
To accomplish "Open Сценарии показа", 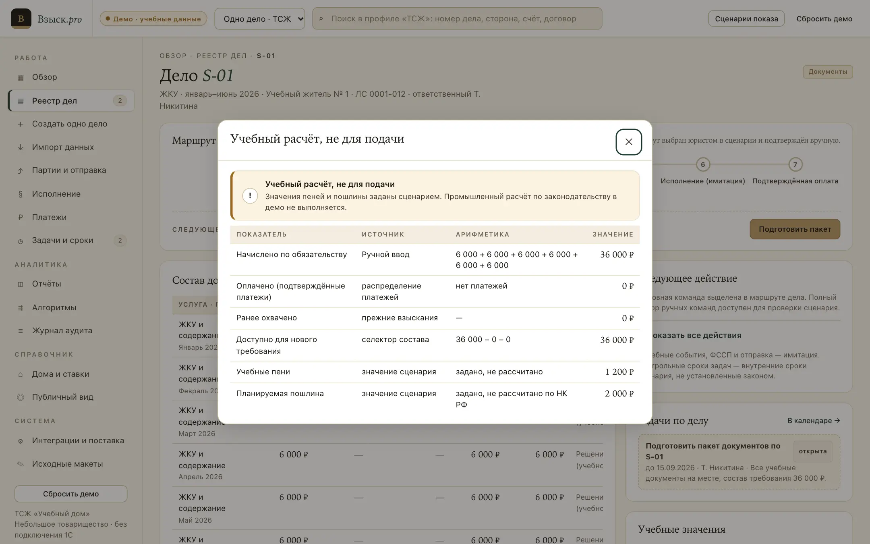I will pos(746,19).
